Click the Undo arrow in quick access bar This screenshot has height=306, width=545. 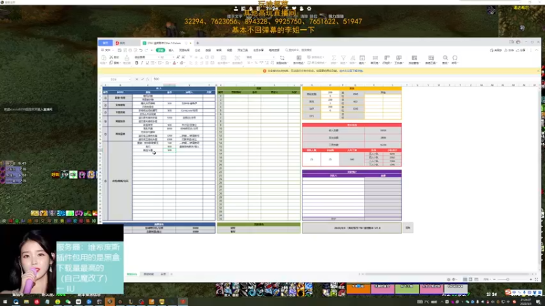[x=141, y=50]
